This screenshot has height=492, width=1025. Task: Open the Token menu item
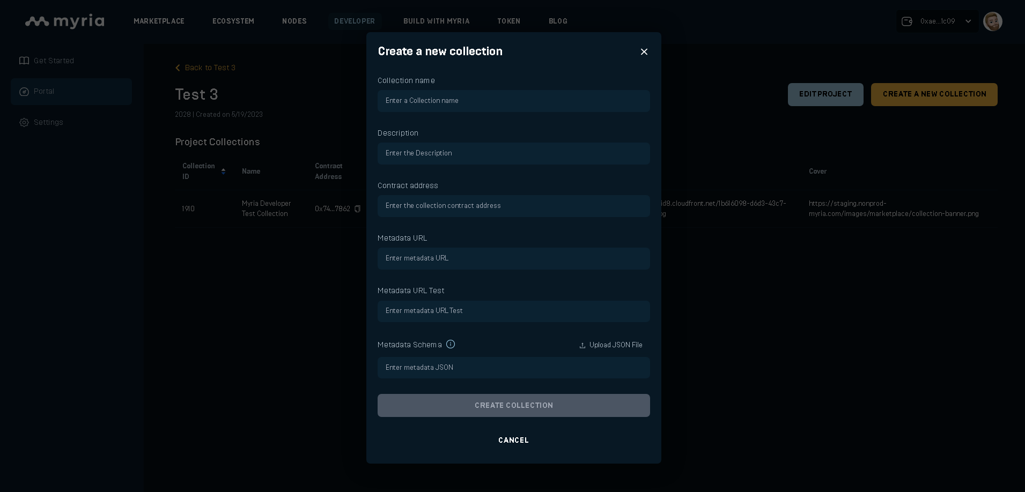[x=509, y=21]
